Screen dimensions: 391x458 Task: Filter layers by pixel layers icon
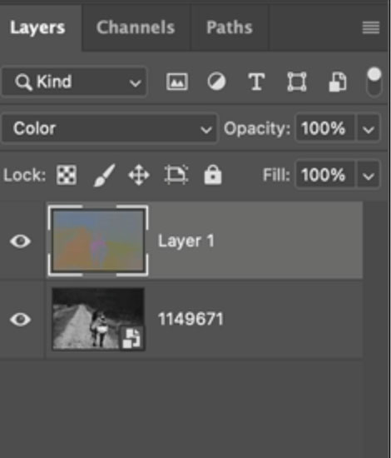point(177,82)
